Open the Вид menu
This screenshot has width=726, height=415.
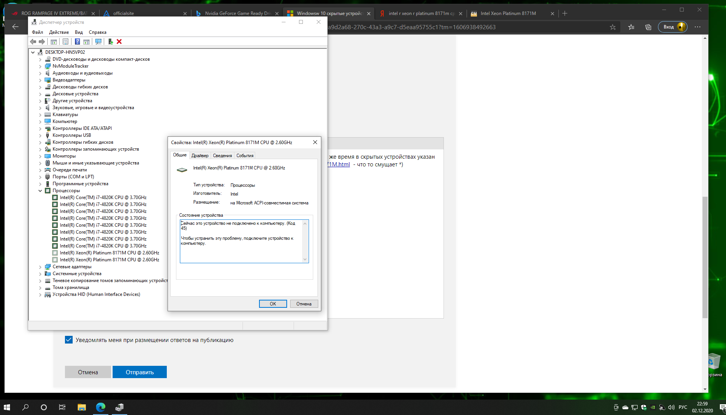(79, 32)
